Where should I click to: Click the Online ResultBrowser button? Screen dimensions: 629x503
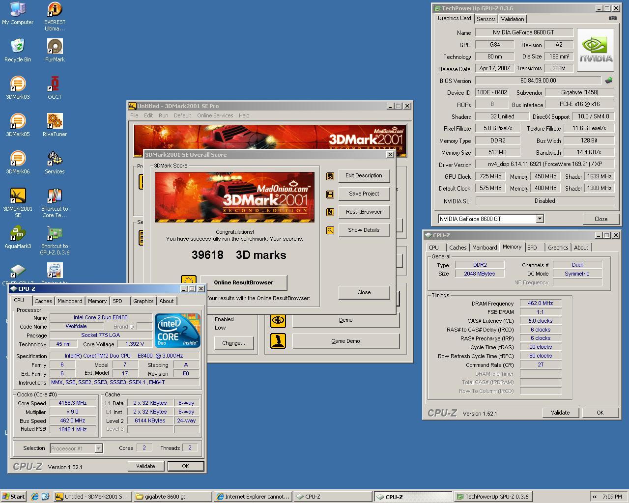pos(243,282)
